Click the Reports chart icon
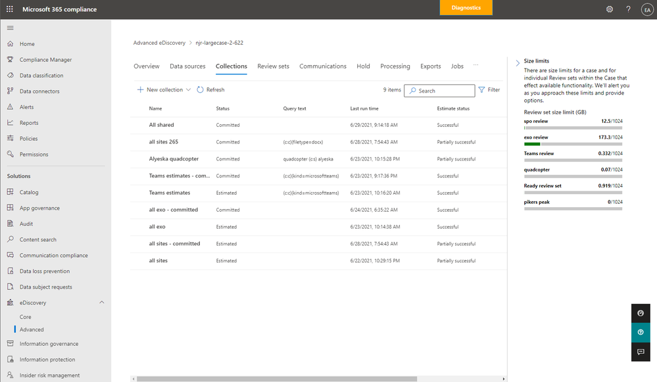 click(11, 123)
